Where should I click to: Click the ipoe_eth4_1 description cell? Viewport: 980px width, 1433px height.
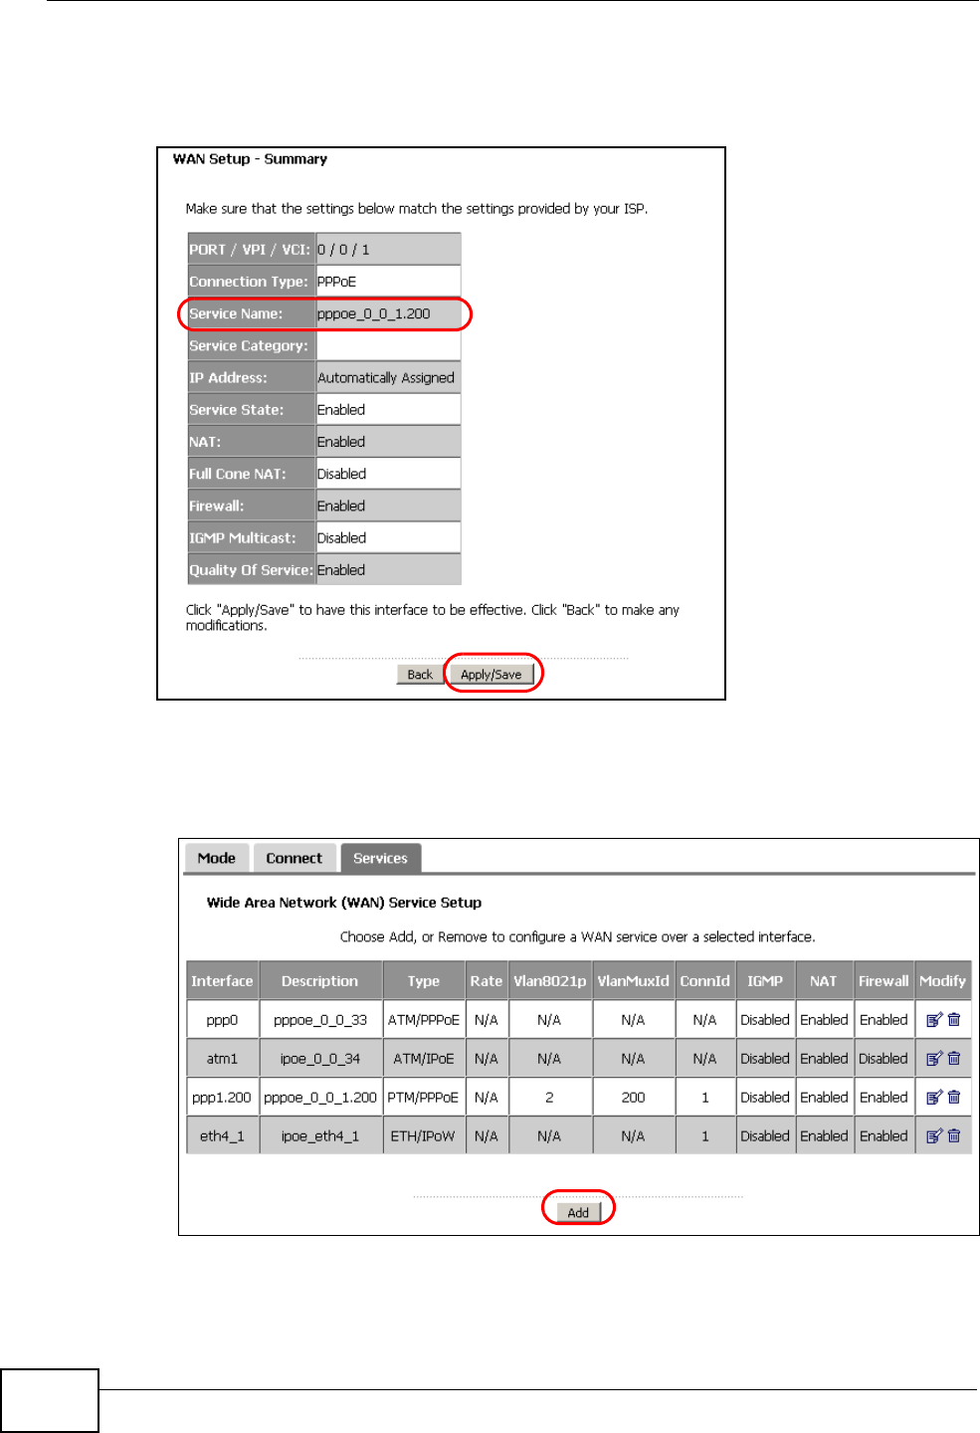click(320, 1136)
